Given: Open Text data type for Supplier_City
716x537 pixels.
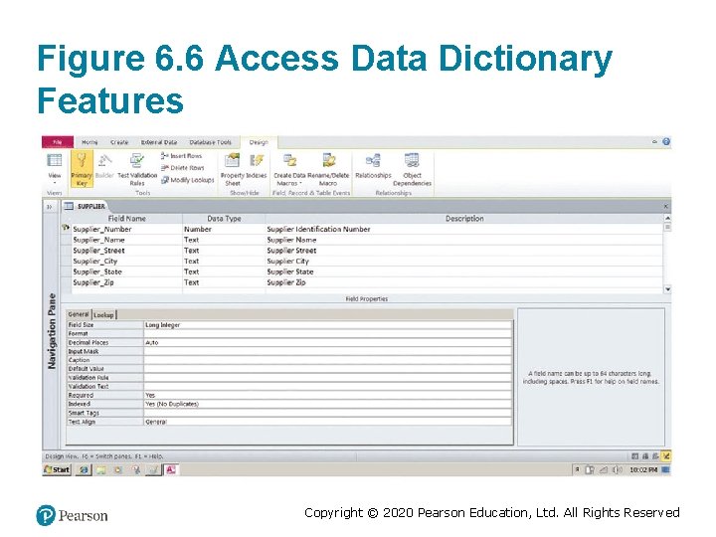Looking at the screenshot, I should pos(224,262).
